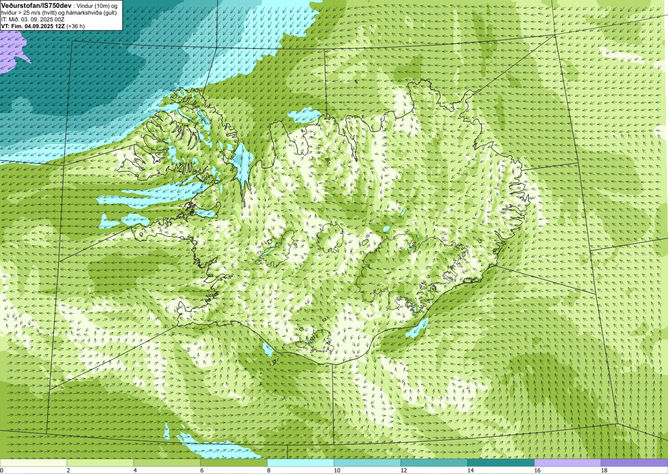Click the legend scale label '10'

(337, 470)
